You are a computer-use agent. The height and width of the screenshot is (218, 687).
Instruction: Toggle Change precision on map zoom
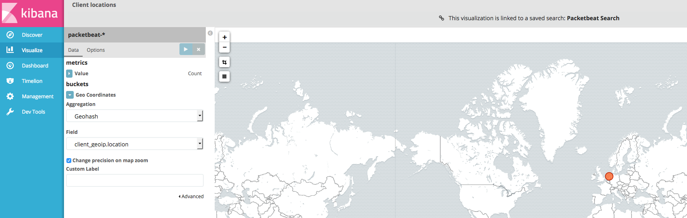click(69, 161)
